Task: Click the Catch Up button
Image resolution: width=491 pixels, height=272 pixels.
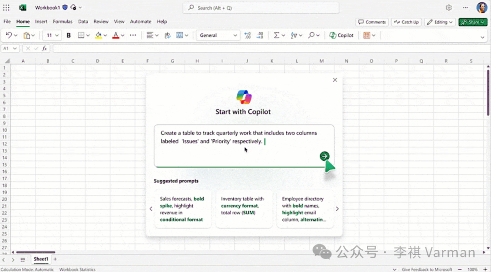Action: click(x=406, y=22)
